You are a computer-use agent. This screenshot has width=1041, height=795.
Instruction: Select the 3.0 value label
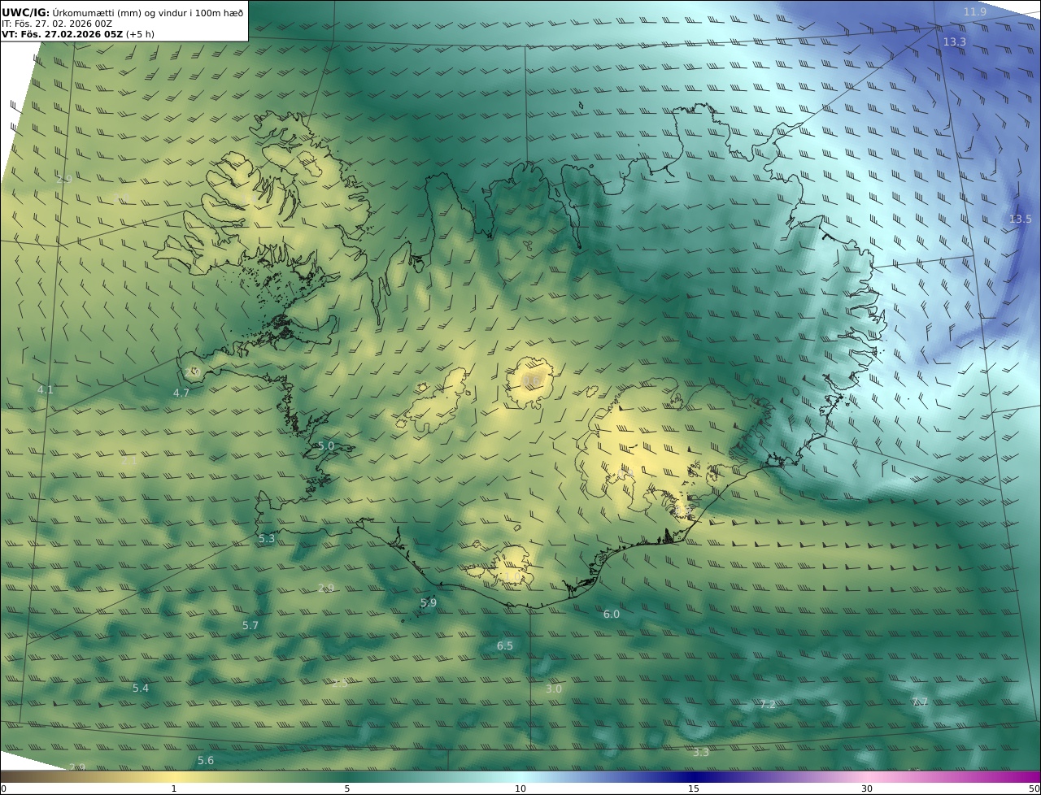(x=554, y=689)
